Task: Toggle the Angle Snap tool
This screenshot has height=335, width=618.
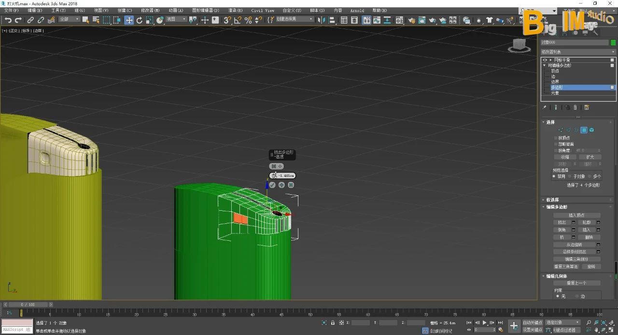Action: 238,20
